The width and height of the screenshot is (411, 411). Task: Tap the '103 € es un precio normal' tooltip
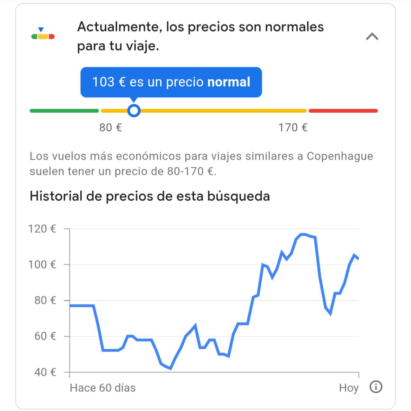click(x=171, y=82)
